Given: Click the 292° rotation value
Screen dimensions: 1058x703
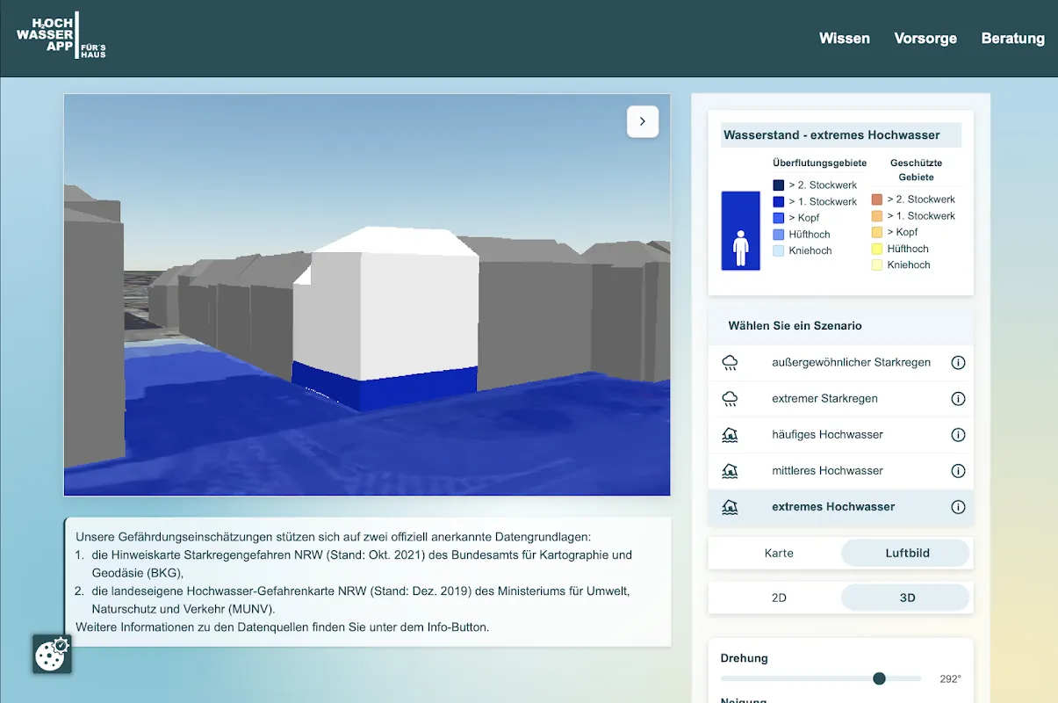Looking at the screenshot, I should click(x=950, y=678).
